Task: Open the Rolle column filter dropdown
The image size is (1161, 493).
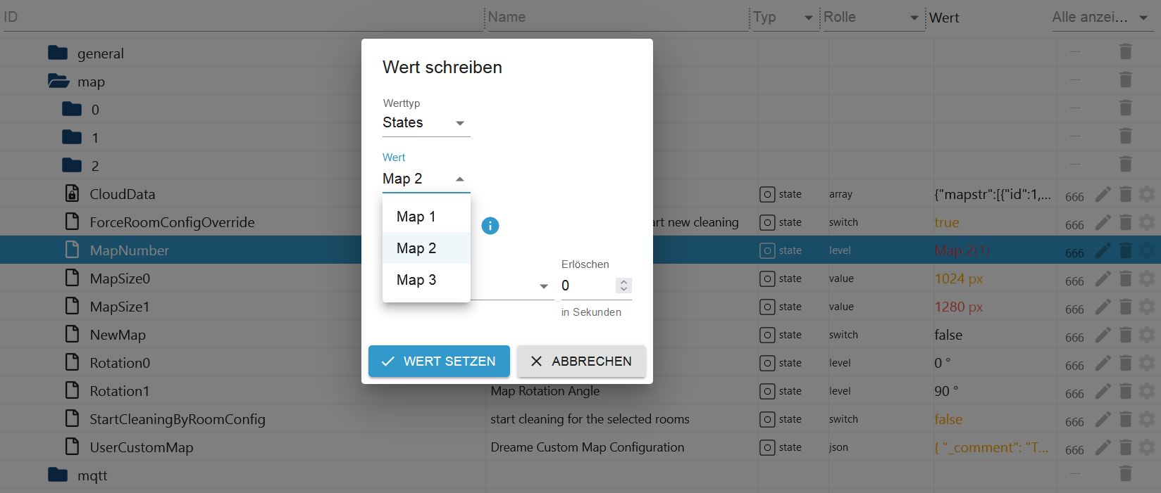Action: (x=914, y=18)
